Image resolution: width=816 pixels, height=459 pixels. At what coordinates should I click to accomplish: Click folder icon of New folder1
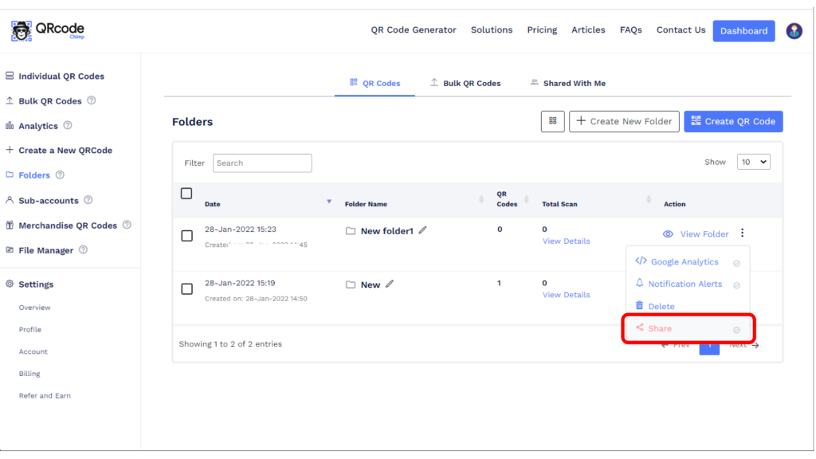click(351, 230)
